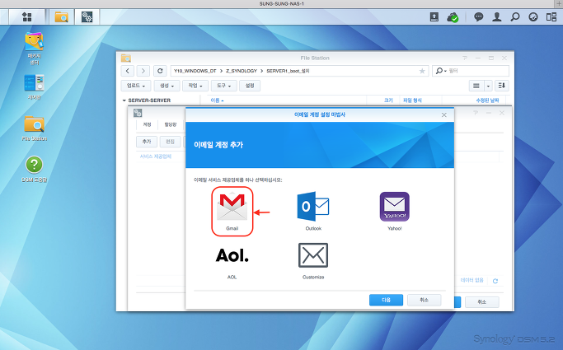Click the service provider (서비스 제공업체) column header

(156, 156)
